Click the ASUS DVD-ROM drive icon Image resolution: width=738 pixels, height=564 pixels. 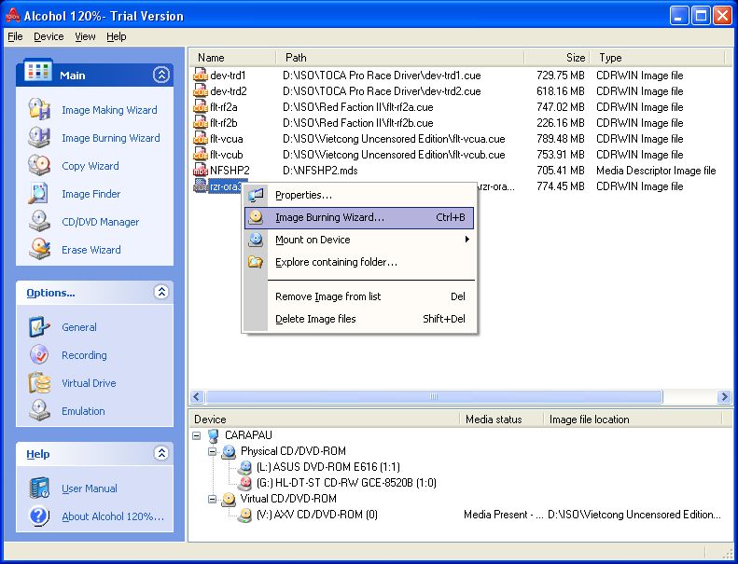coord(244,467)
